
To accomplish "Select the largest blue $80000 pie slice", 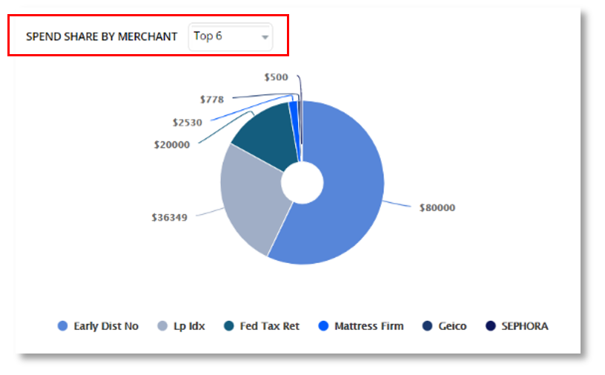I will click(348, 200).
